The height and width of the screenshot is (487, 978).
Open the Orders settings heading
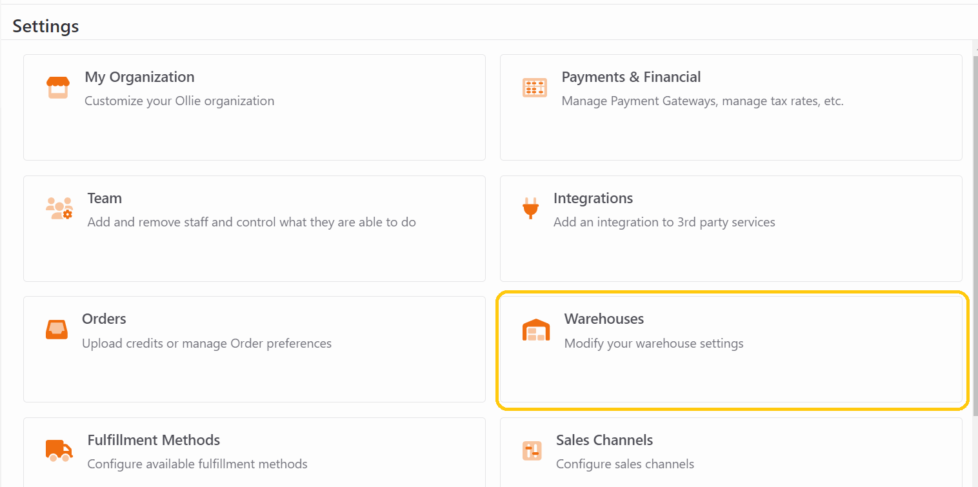(x=104, y=319)
